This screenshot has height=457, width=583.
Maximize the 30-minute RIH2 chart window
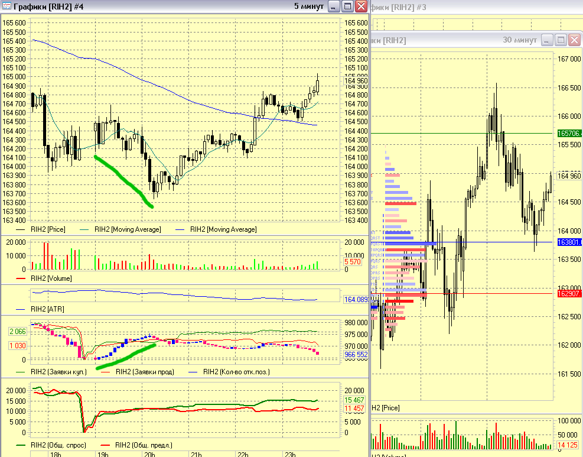click(x=561, y=40)
